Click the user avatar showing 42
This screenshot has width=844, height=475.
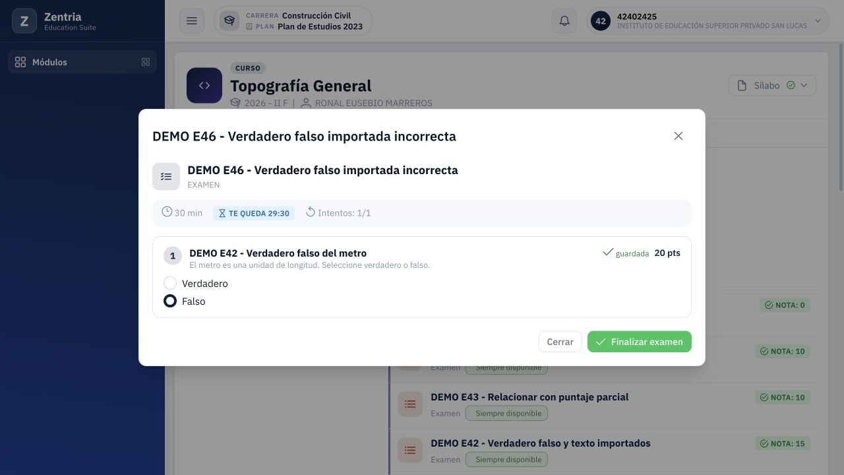(x=601, y=21)
